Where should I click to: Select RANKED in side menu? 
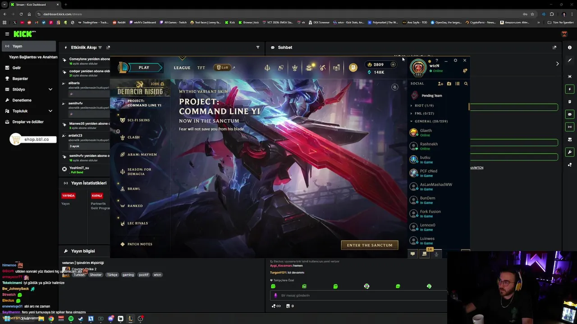[x=135, y=206]
